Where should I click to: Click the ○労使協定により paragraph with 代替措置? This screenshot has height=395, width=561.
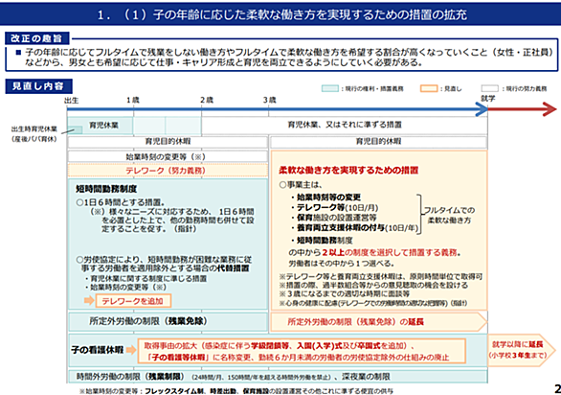164,264
